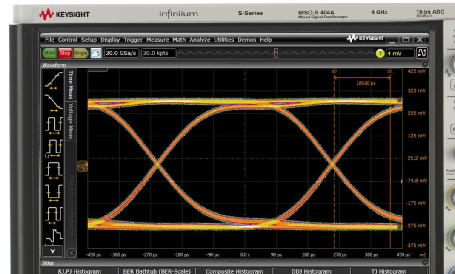Click the auto scale icon beside Single
455x274 pixels.
pos(96,53)
